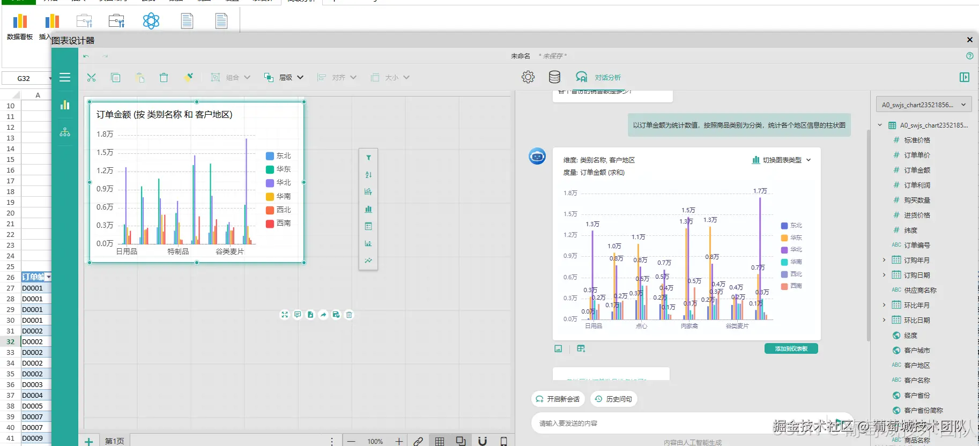Open the database dataset icon
Image resolution: width=979 pixels, height=446 pixels.
click(554, 77)
